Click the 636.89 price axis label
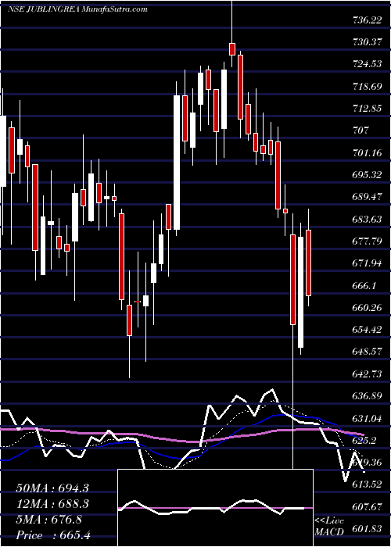Screen dimensions: 391x547 (x=367, y=396)
